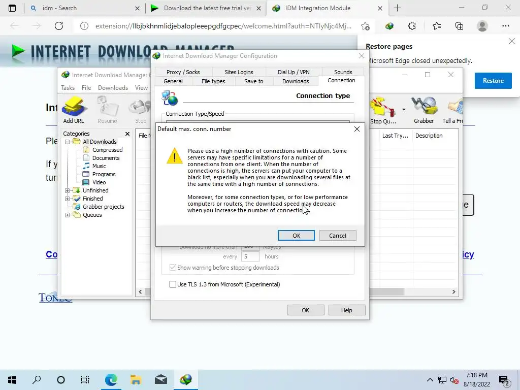520x390 pixels.
Task: Click the Restore button in Edge
Action: pos(493,81)
